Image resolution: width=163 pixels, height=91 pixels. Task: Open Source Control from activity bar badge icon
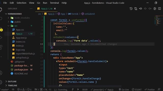click(x=1, y=30)
